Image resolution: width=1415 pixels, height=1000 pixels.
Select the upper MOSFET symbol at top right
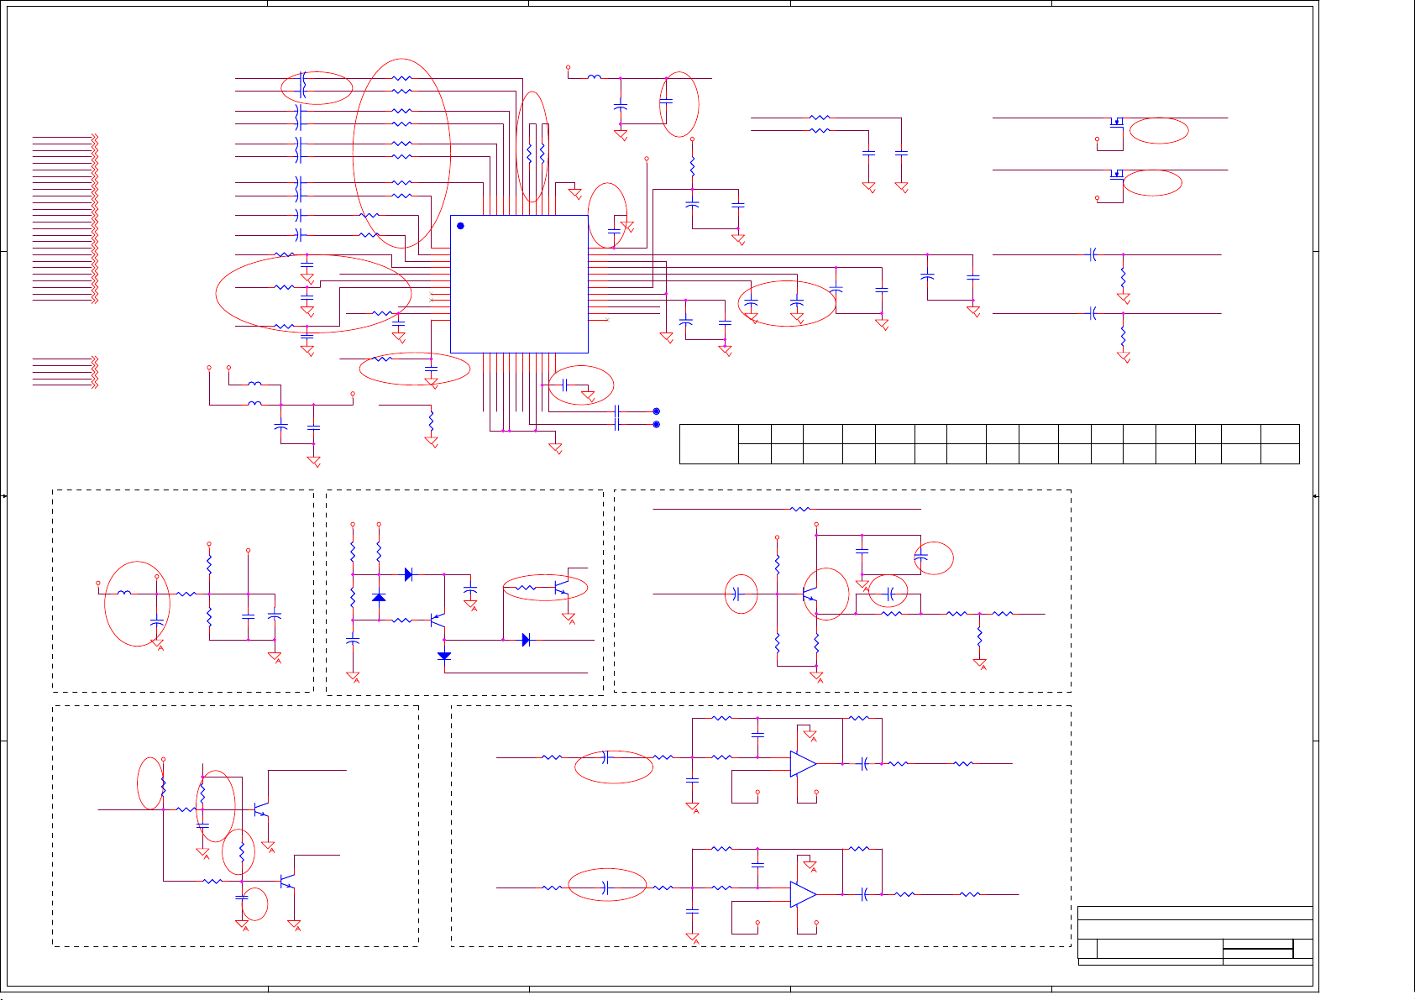pyautogui.click(x=1116, y=123)
